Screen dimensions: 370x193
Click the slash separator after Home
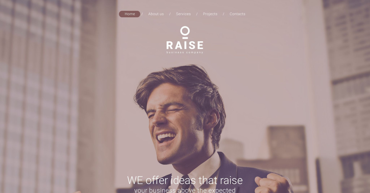142,14
